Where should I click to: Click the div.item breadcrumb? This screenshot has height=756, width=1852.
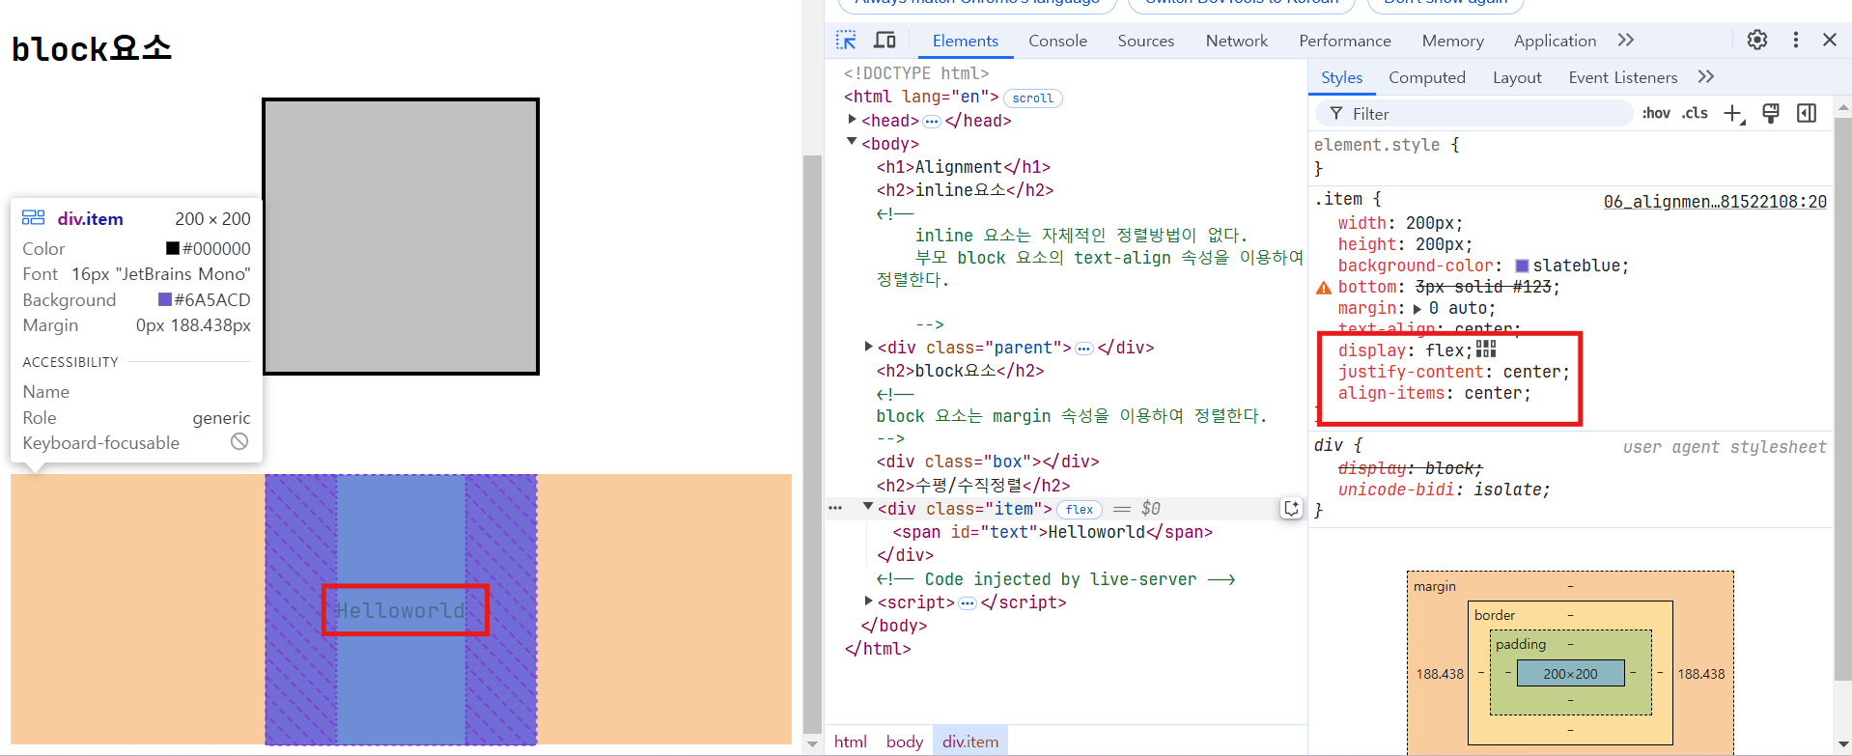[x=970, y=742]
